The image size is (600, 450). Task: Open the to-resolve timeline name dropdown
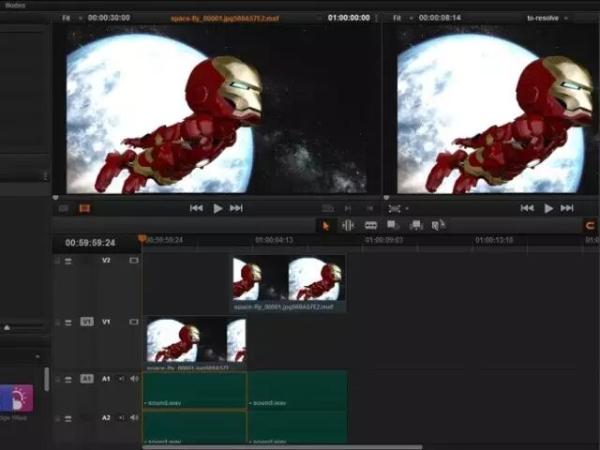(x=547, y=18)
